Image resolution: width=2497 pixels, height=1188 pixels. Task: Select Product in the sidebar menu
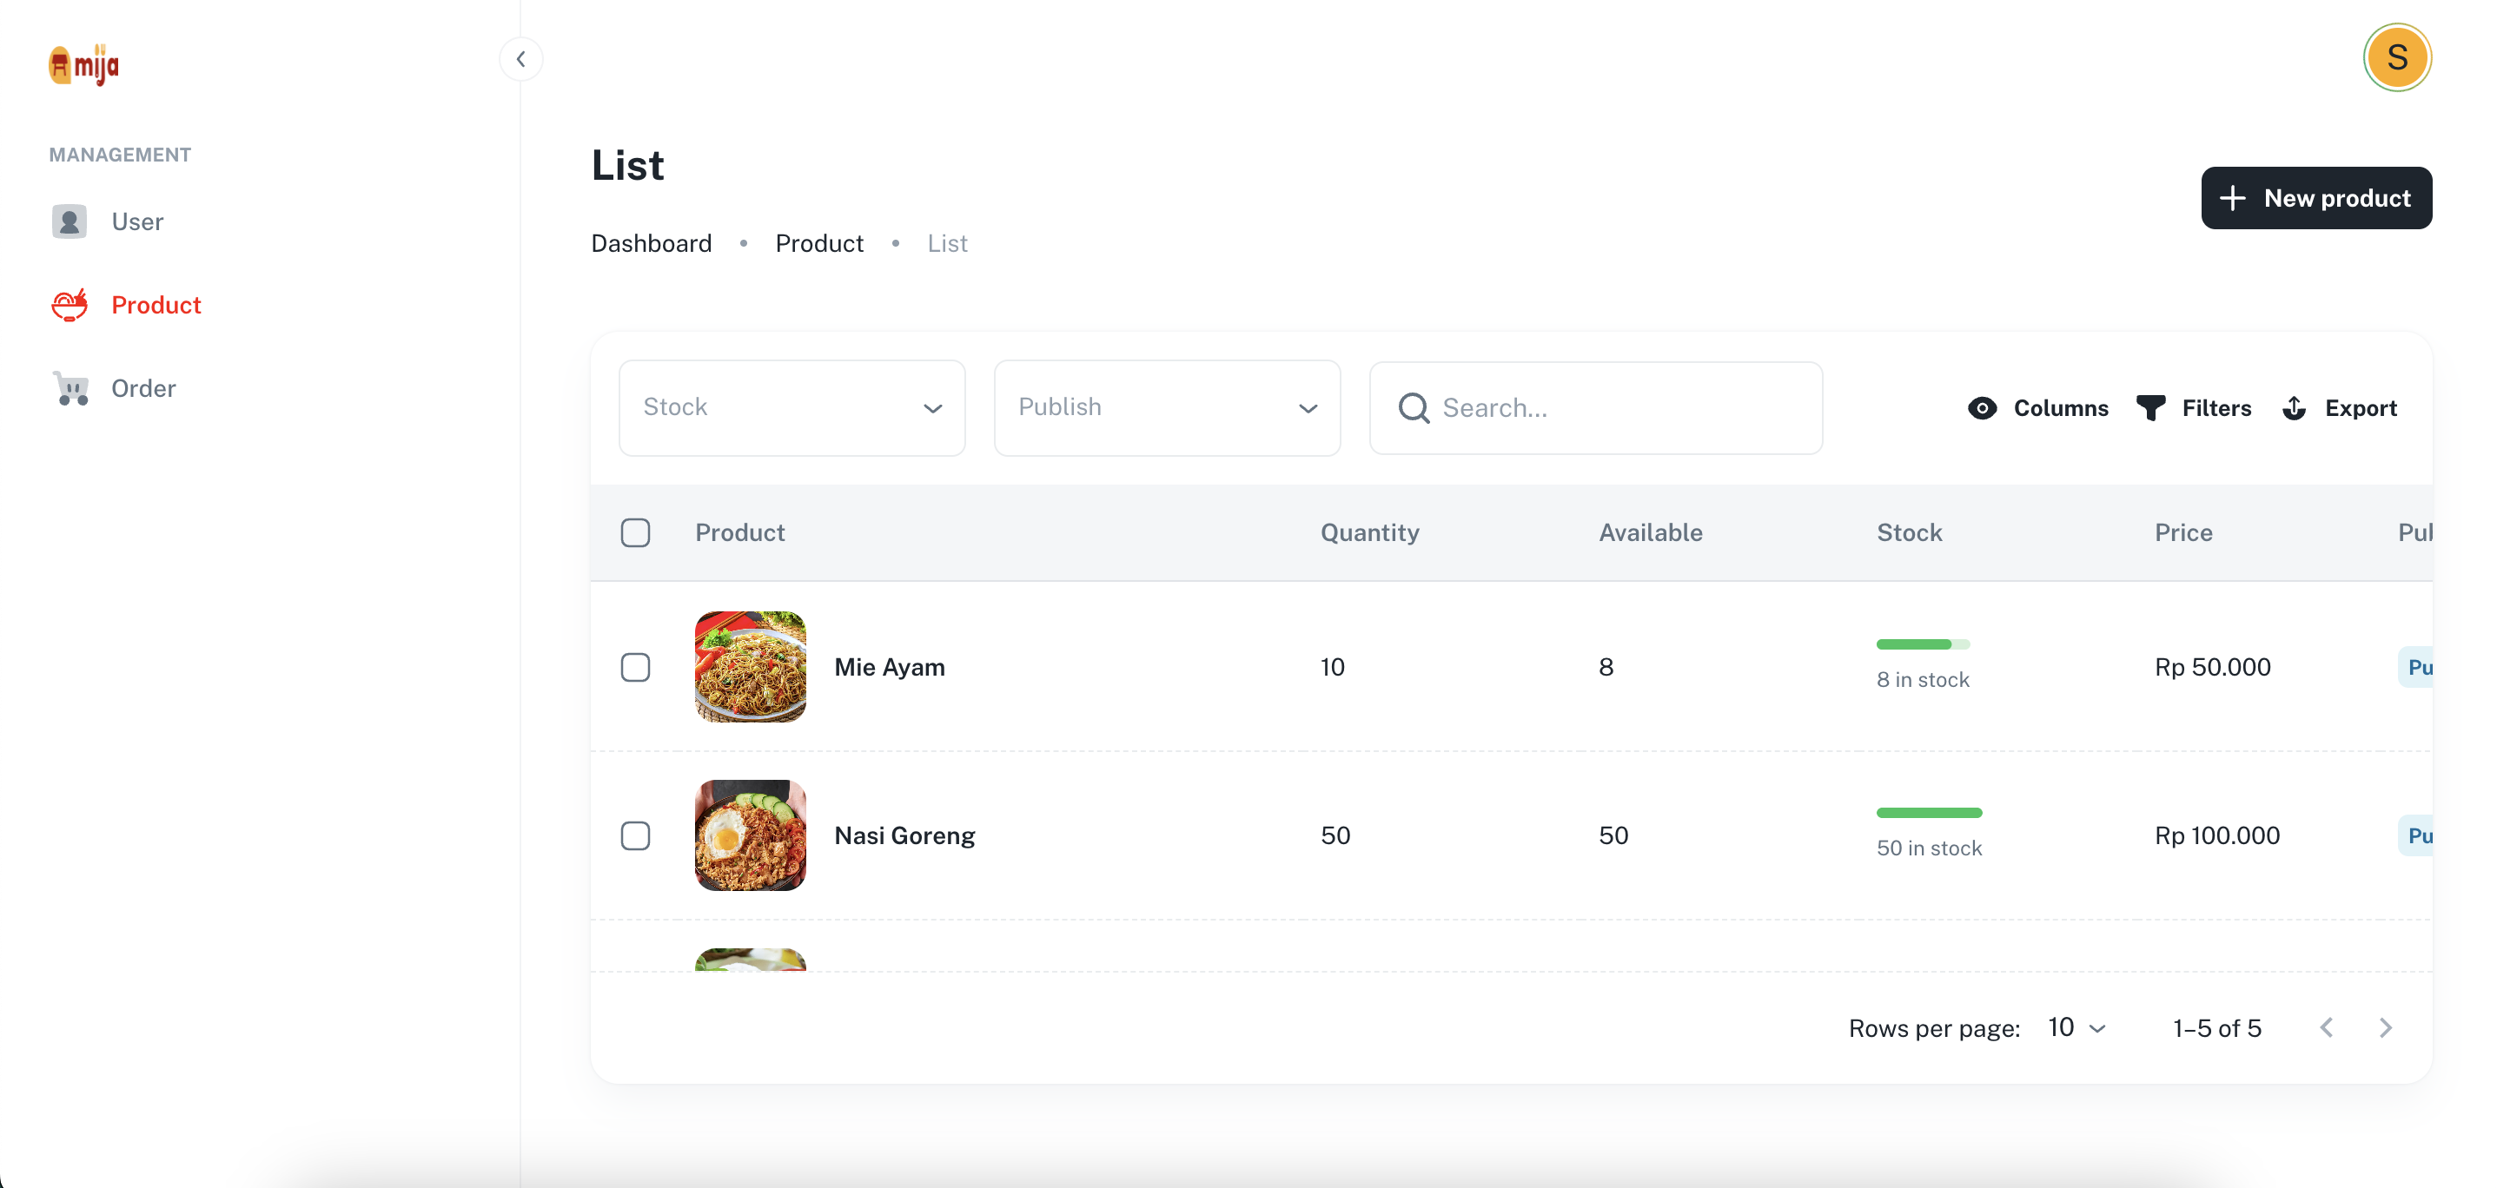(x=126, y=305)
